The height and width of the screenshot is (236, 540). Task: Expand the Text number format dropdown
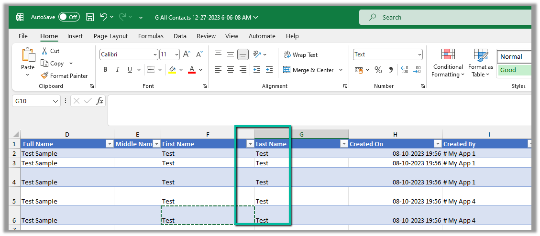pos(419,54)
